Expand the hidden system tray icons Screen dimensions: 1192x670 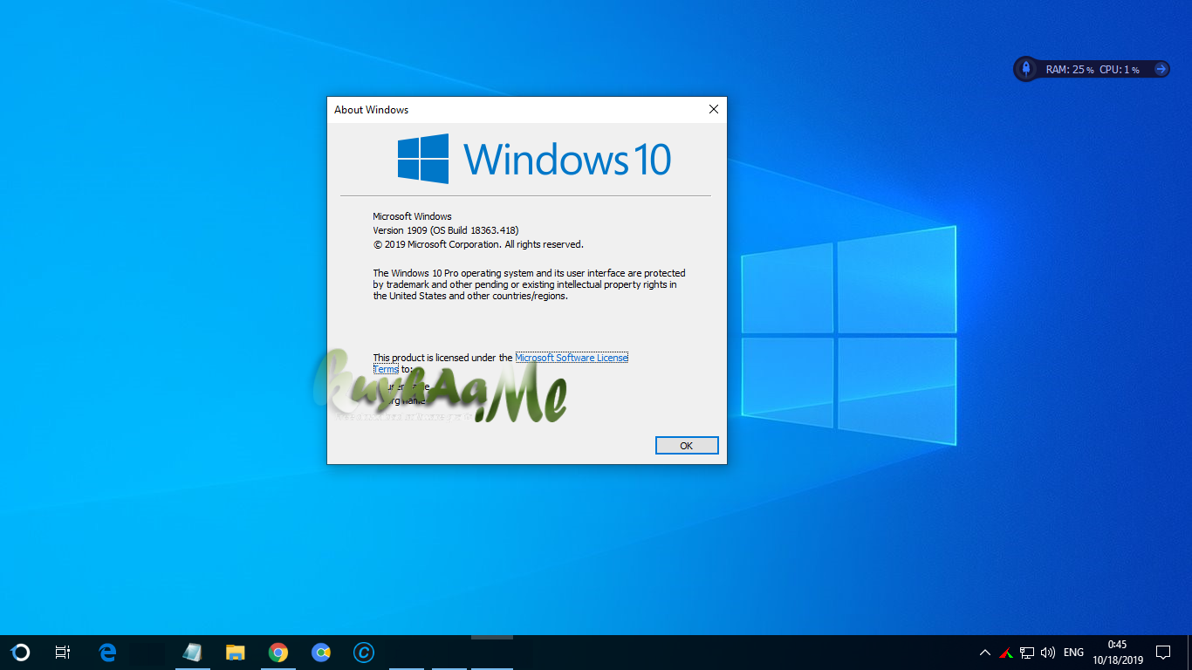984,652
